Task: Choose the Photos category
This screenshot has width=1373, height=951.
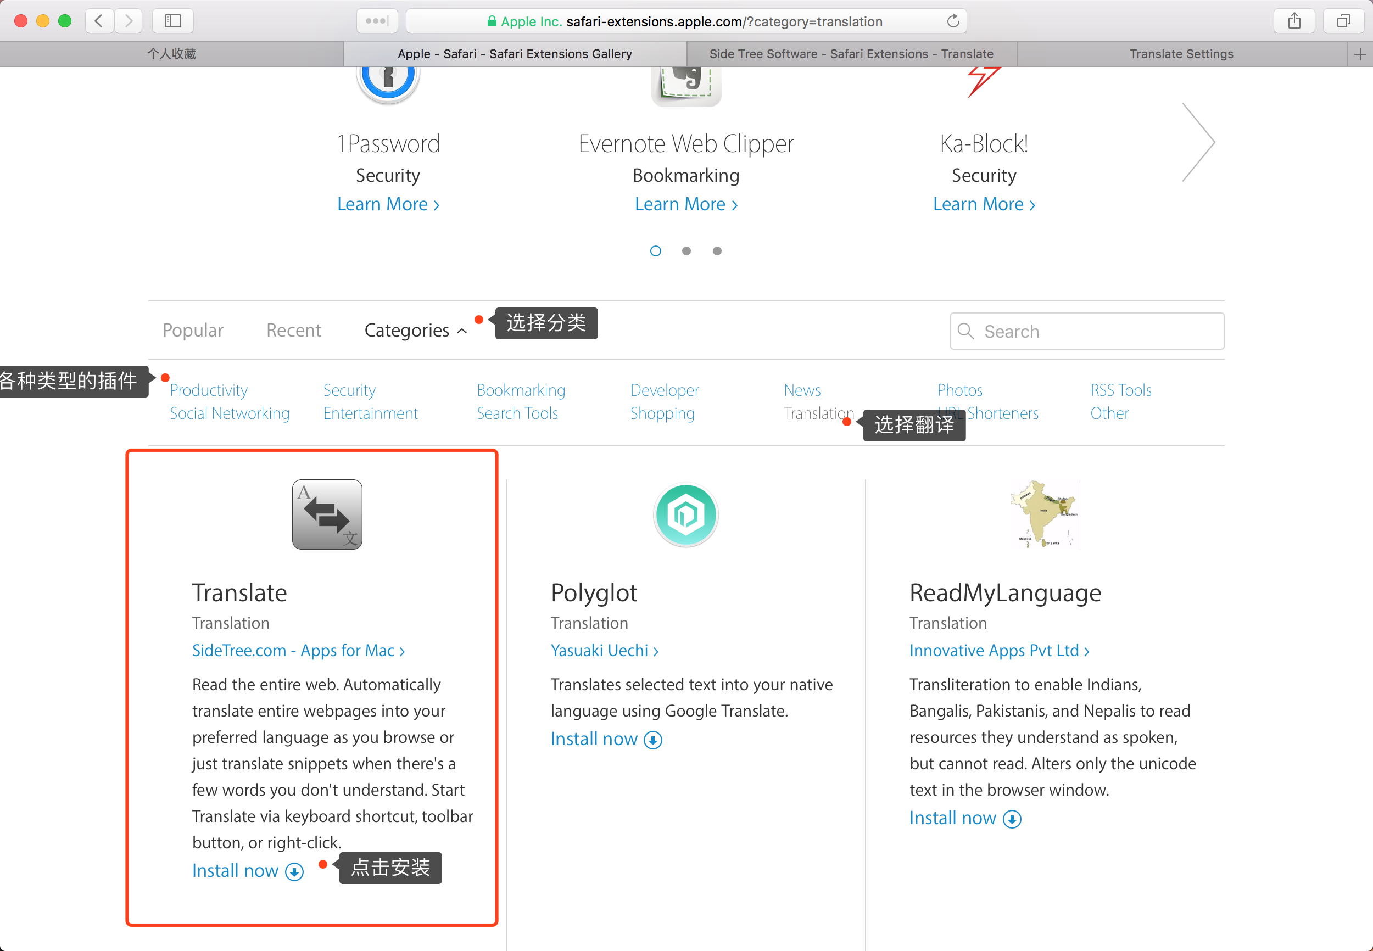Action: tap(959, 390)
